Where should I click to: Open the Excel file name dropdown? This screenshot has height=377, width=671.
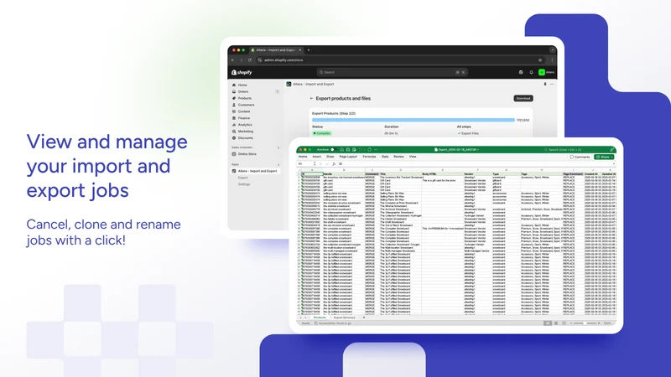pos(456,150)
